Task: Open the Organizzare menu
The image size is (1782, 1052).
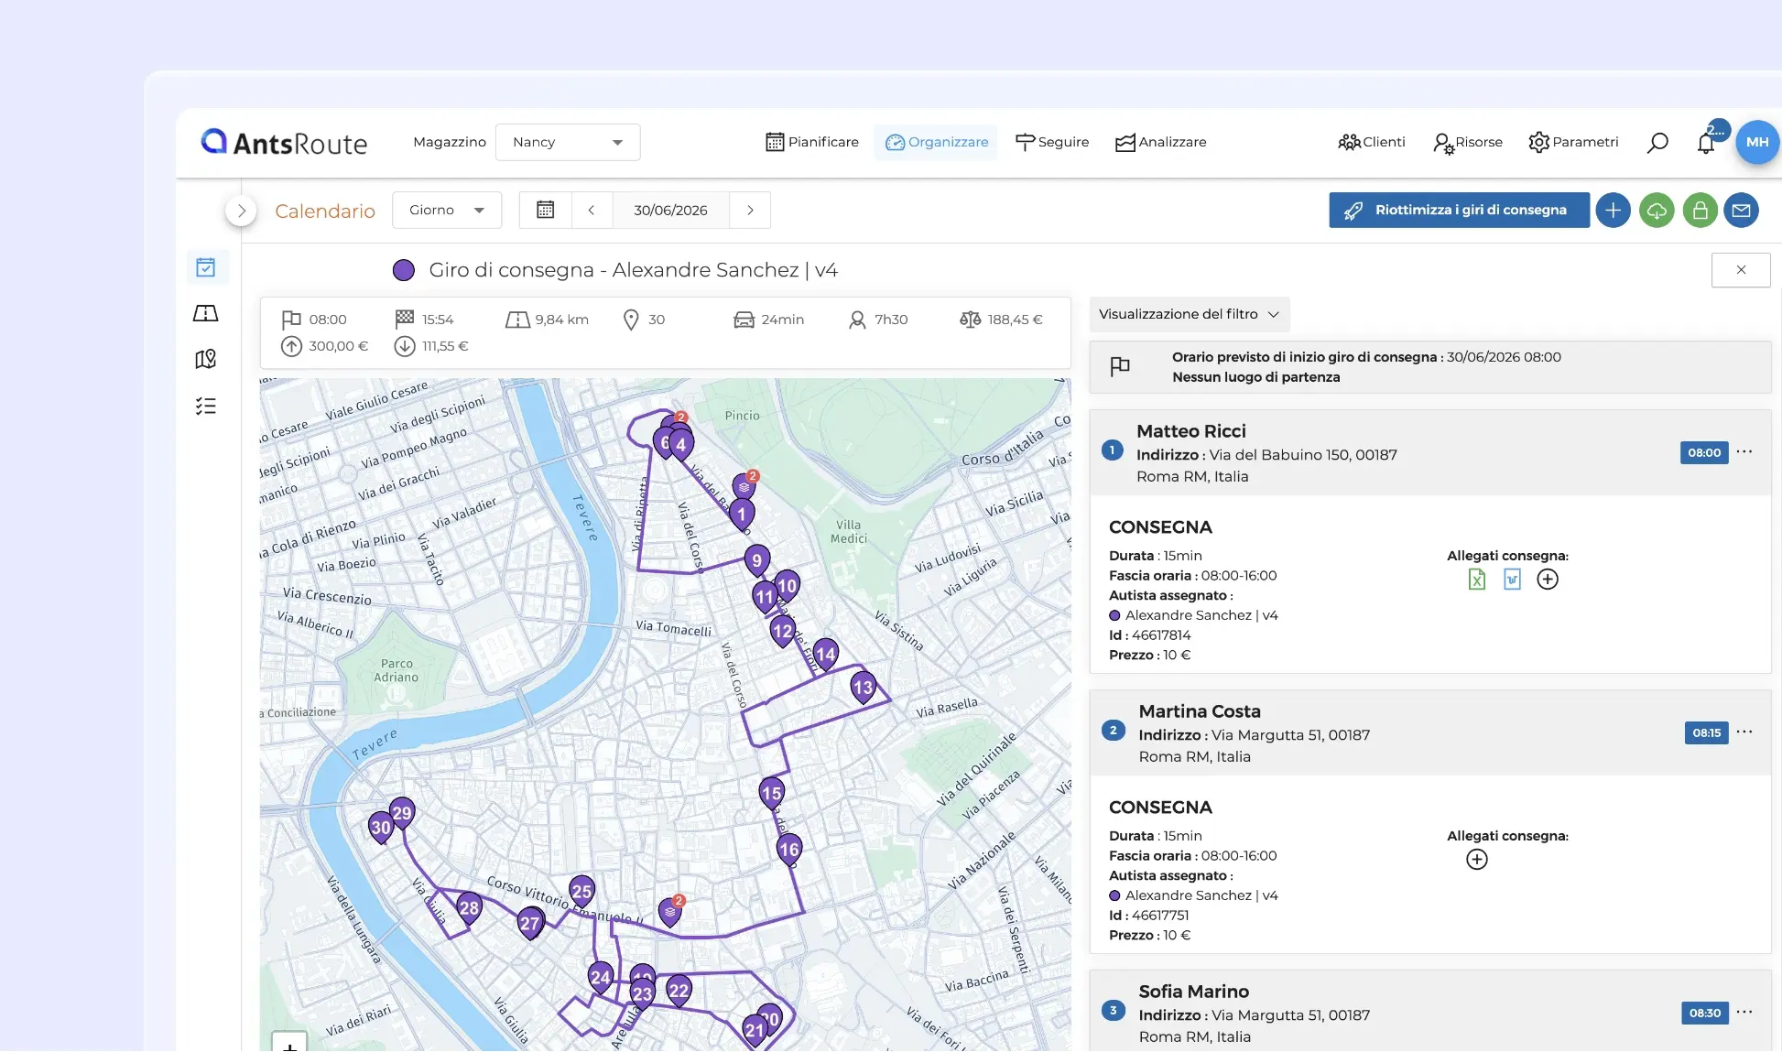Action: (936, 142)
